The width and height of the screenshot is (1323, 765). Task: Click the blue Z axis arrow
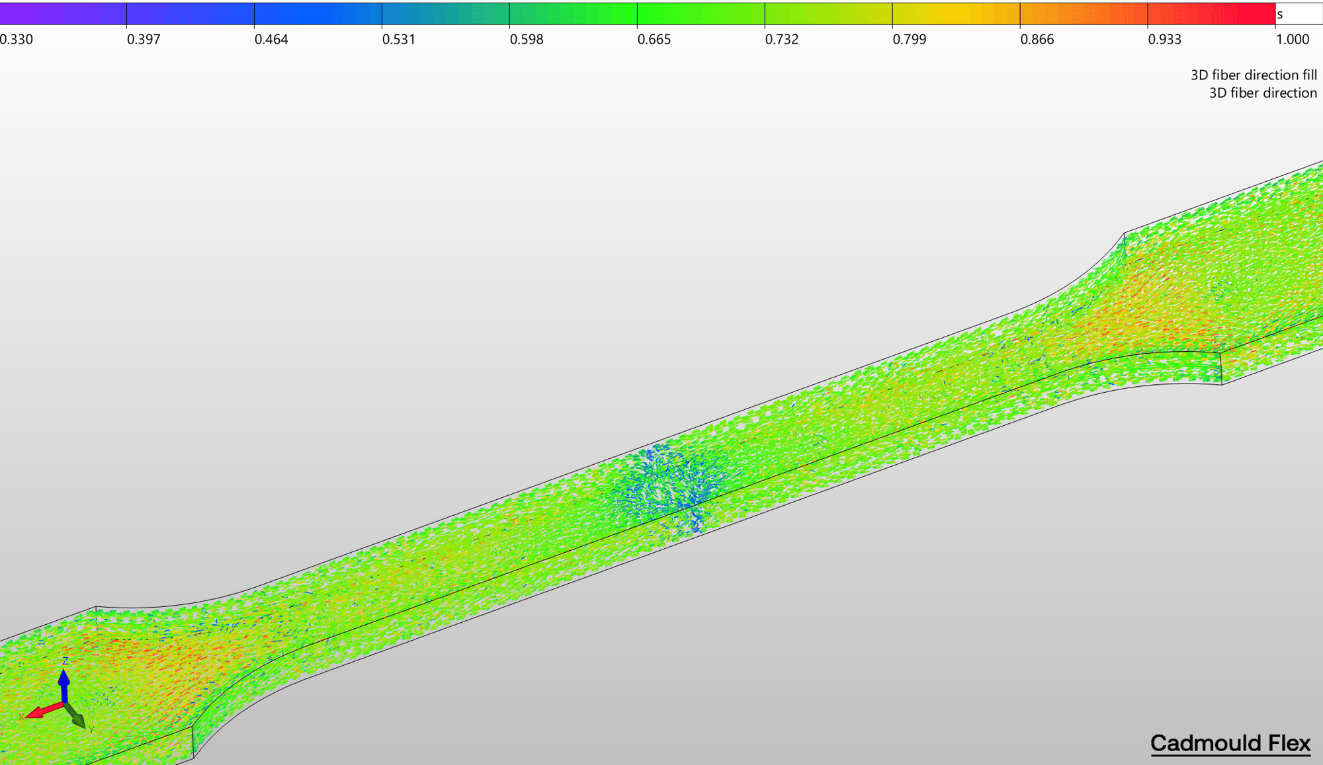pos(64,684)
